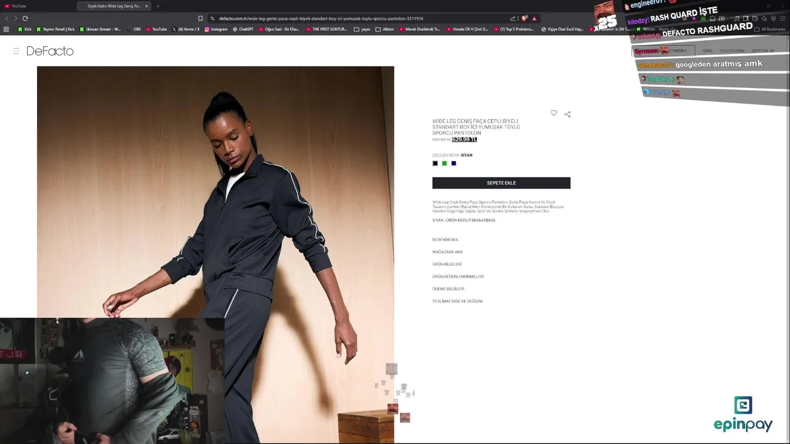Click the bookmark page icon

(x=200, y=18)
